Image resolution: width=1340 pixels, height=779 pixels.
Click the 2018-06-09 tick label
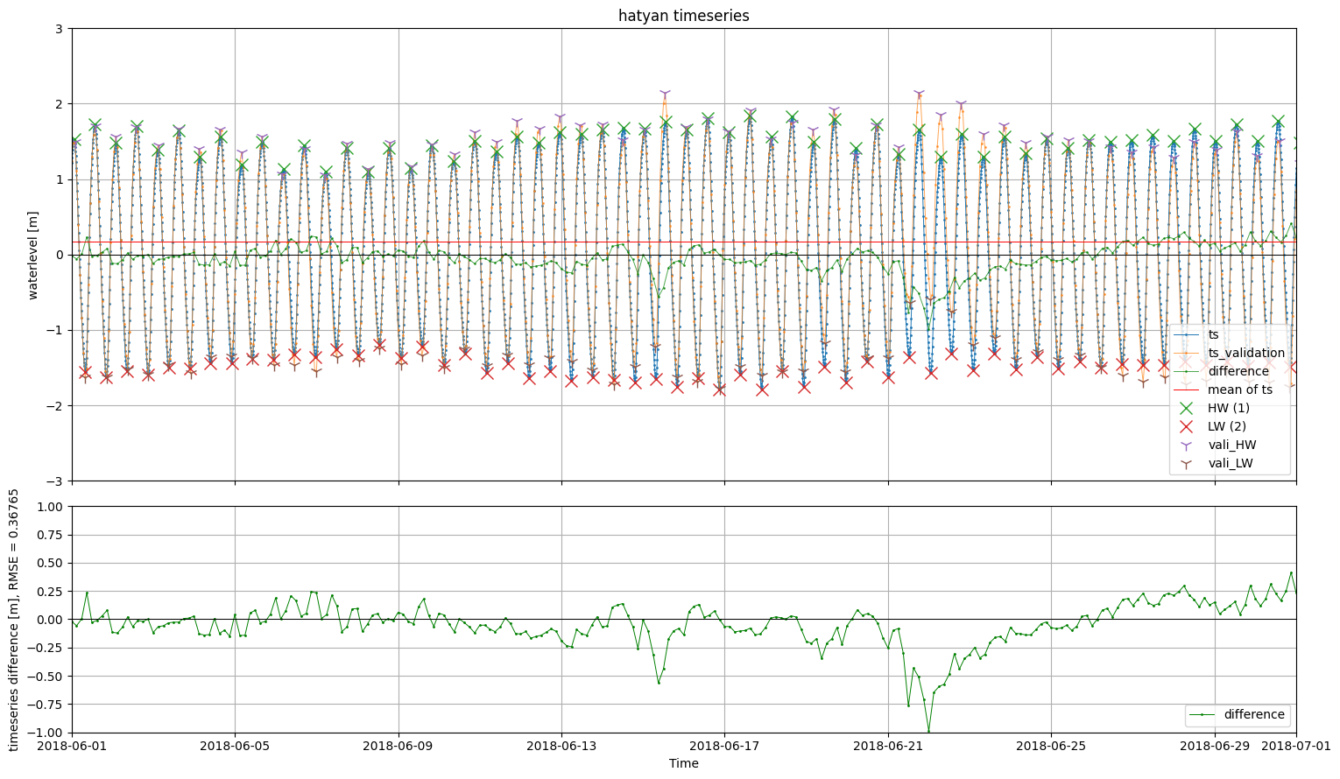[398, 746]
